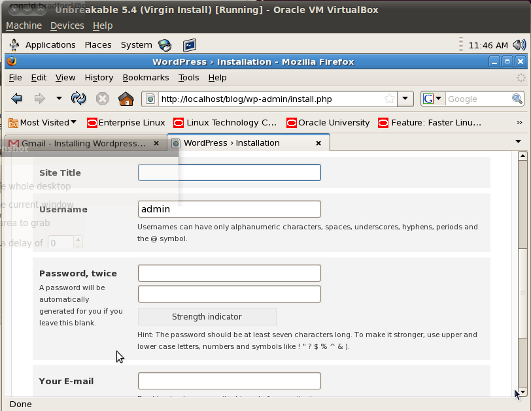
Task: Open the web browser launcher in GNOME panel
Action: pyautogui.click(x=165, y=45)
